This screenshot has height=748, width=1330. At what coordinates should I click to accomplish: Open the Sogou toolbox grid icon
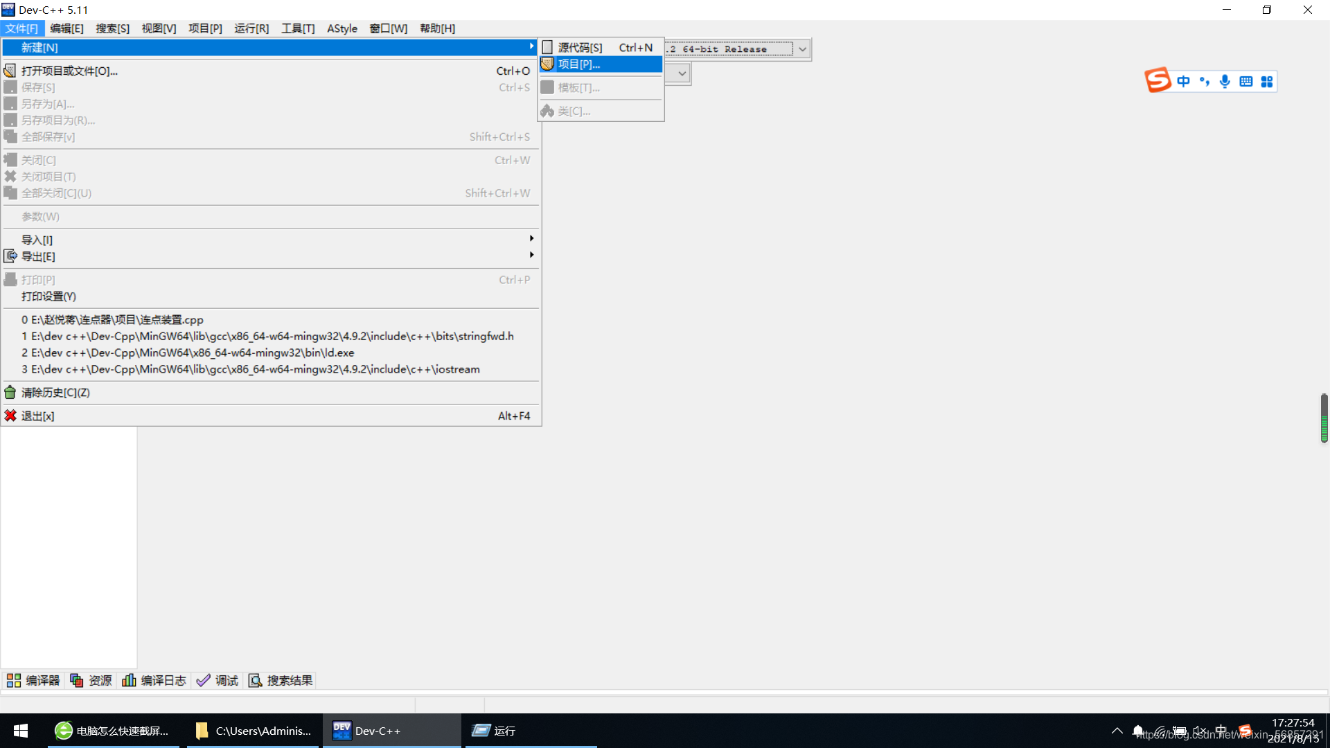[x=1267, y=81]
